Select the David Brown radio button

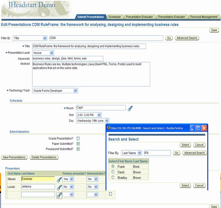pyautogui.click(x=113, y=172)
